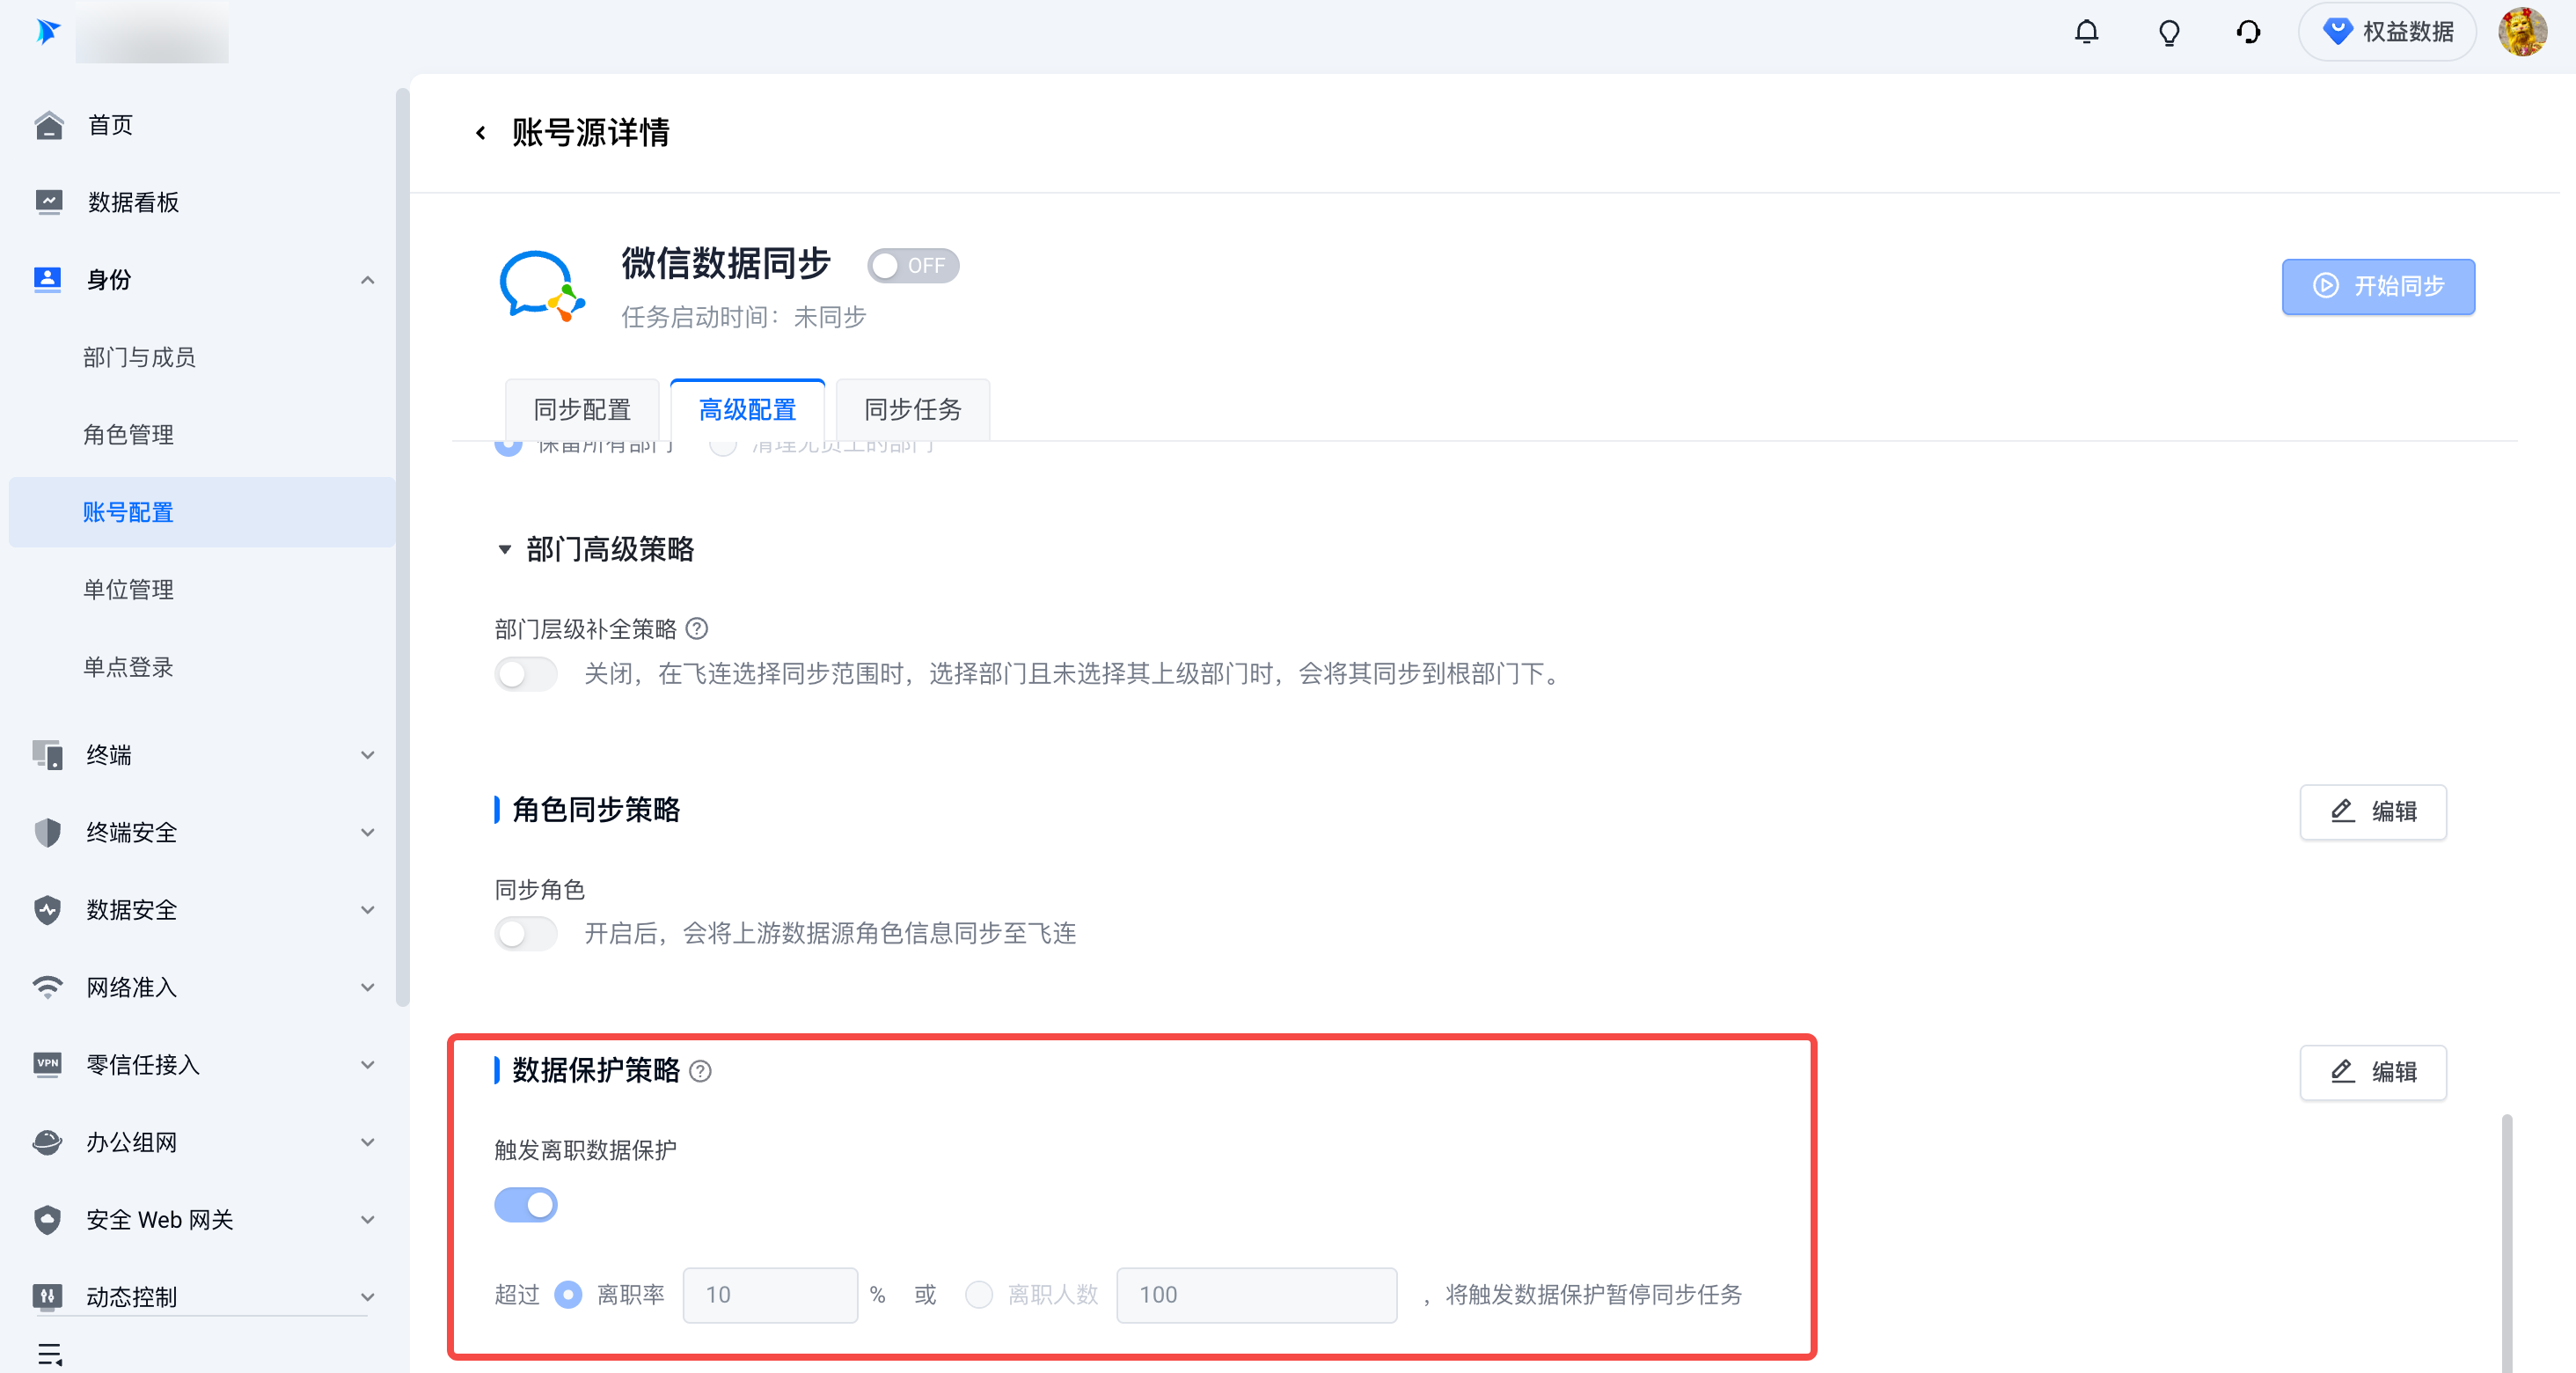This screenshot has width=2576, height=1373.
Task: Open the 同步任务 tab
Action: [912, 409]
